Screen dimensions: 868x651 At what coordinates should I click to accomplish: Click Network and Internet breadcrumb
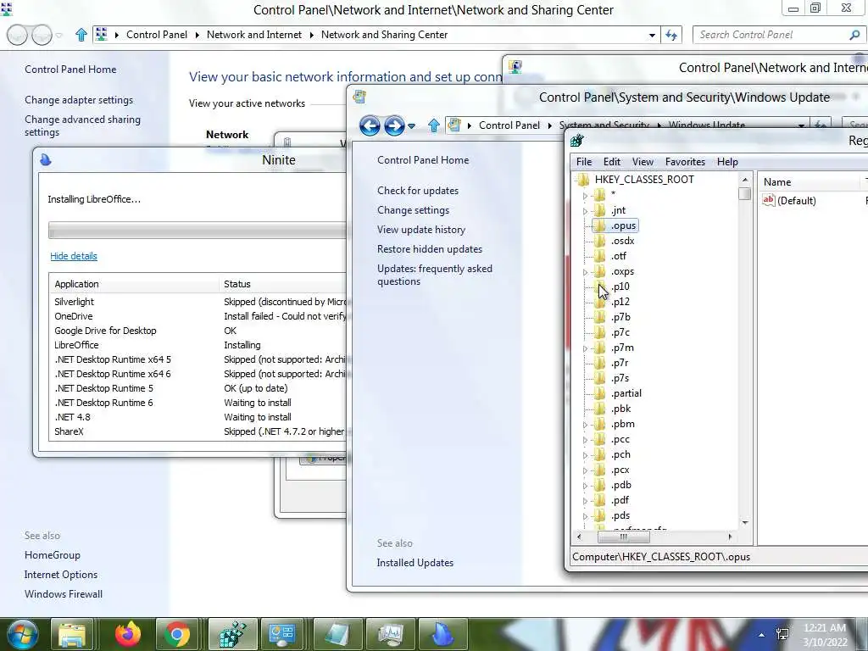coord(254,35)
